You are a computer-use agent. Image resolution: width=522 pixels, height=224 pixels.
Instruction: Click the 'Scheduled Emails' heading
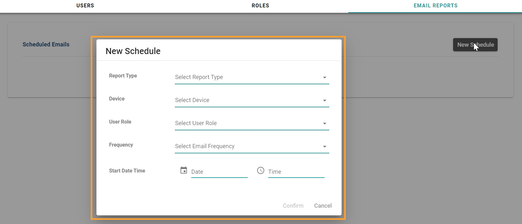(46, 44)
